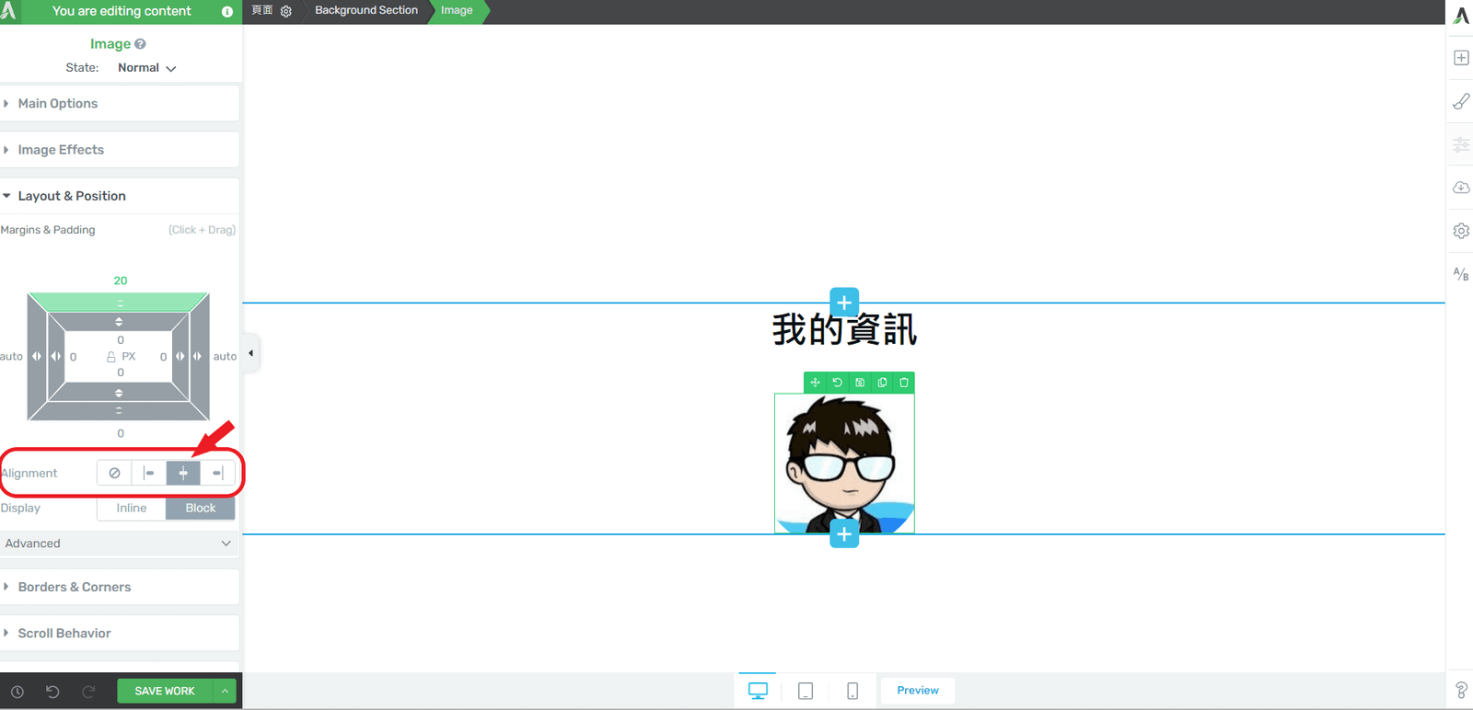This screenshot has width=1473, height=710.
Task: Switch to mobile phone preview device
Action: pyautogui.click(x=852, y=691)
